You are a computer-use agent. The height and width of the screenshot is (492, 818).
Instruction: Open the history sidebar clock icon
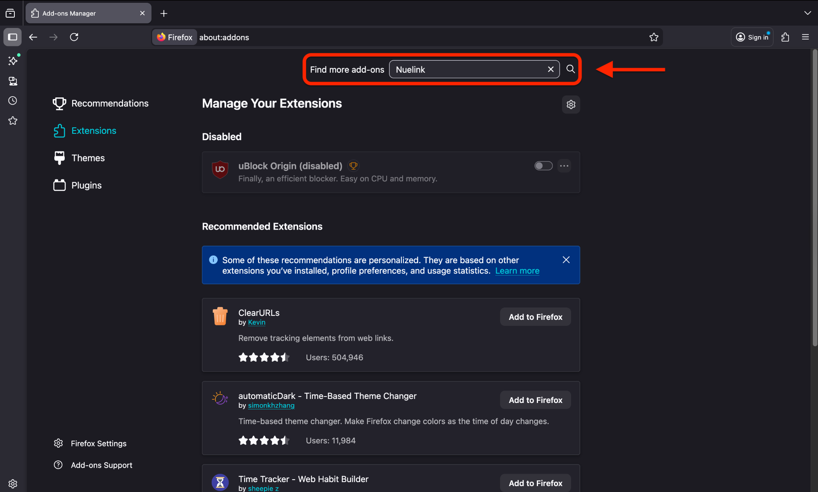pos(13,101)
